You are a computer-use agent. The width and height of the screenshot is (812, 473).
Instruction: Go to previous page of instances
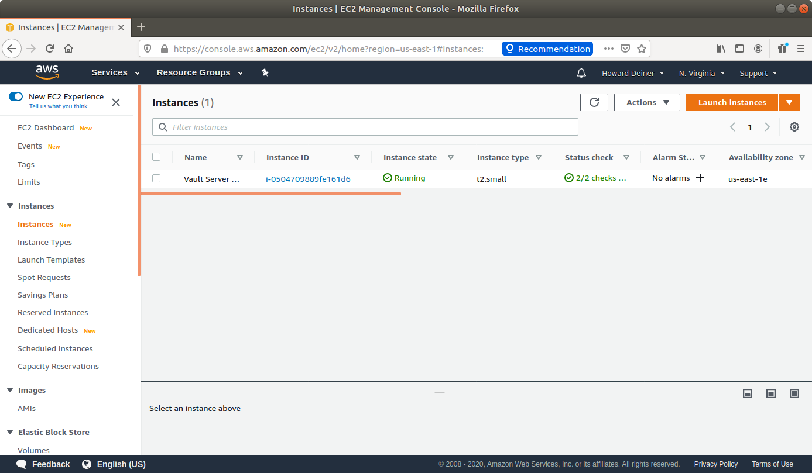(x=732, y=127)
